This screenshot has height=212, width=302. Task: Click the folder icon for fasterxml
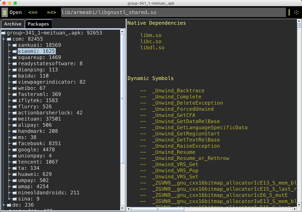[x=15, y=95]
